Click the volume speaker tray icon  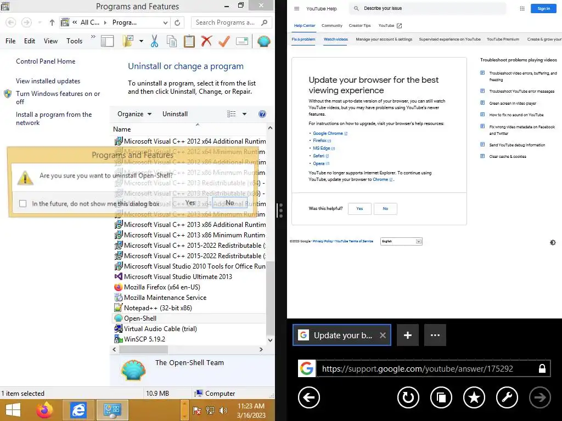223,411
